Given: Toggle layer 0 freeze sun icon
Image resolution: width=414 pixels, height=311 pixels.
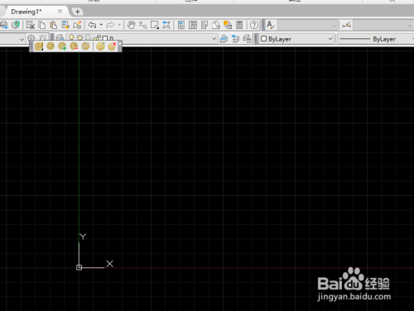Looking at the screenshot, I should (79, 37).
